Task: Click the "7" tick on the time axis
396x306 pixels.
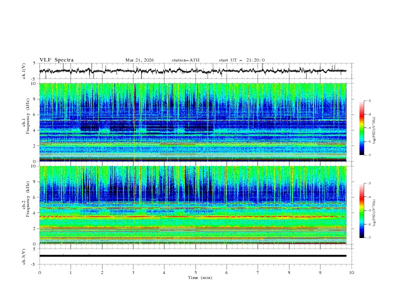Action: click(258, 272)
